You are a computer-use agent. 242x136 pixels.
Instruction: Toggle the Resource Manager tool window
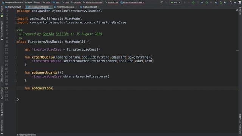click(2, 31)
